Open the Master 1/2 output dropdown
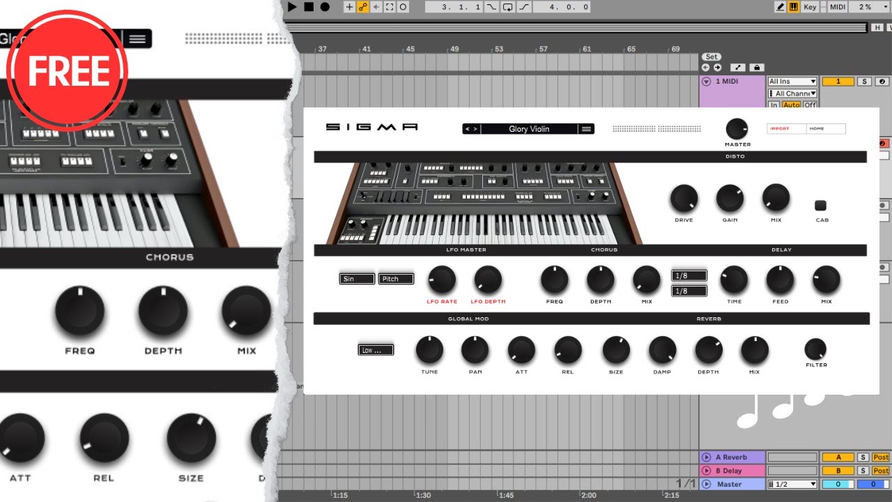The image size is (892, 502). 792,484
